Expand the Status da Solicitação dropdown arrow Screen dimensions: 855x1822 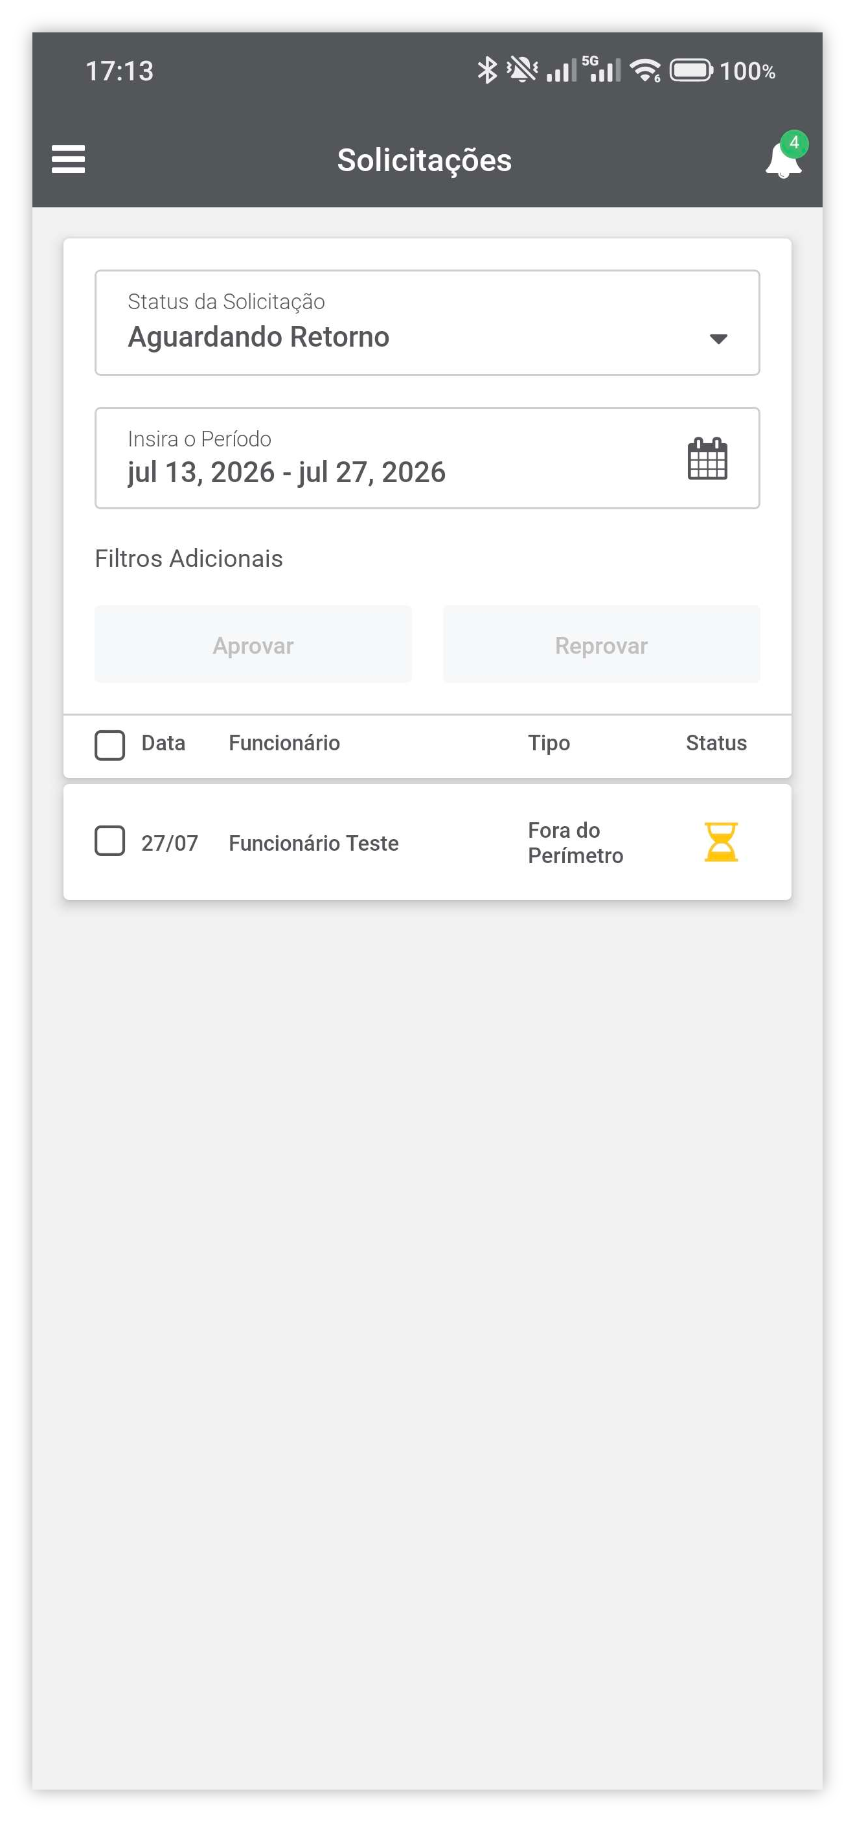tap(718, 339)
